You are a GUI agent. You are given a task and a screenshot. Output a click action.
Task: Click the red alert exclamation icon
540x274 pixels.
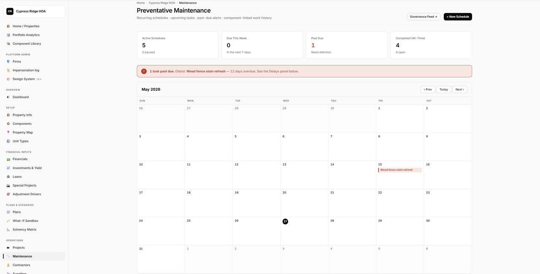144,71
